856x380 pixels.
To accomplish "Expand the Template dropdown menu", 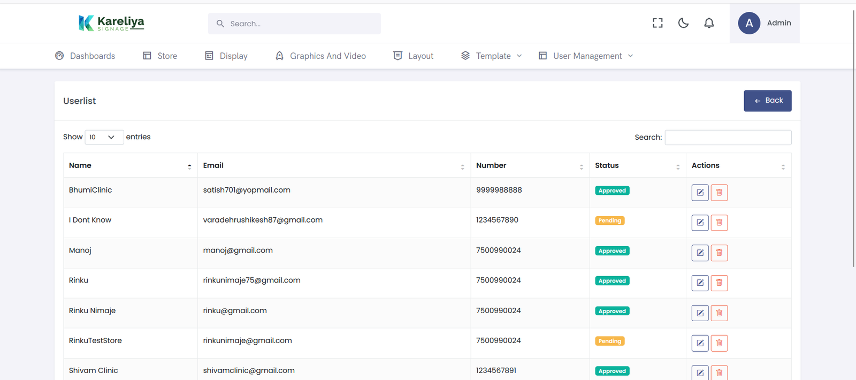I will [491, 56].
